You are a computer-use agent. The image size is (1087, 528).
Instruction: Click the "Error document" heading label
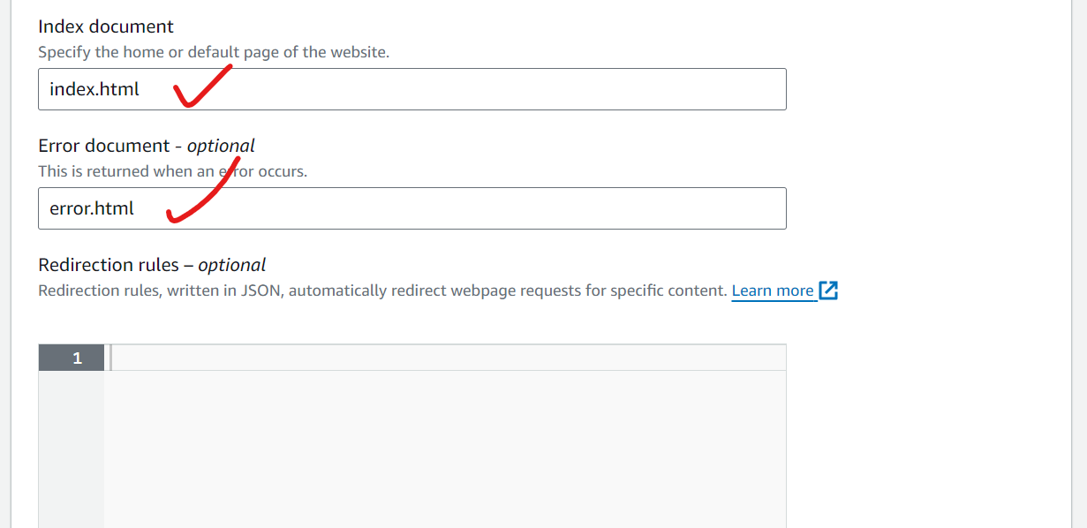click(x=103, y=146)
